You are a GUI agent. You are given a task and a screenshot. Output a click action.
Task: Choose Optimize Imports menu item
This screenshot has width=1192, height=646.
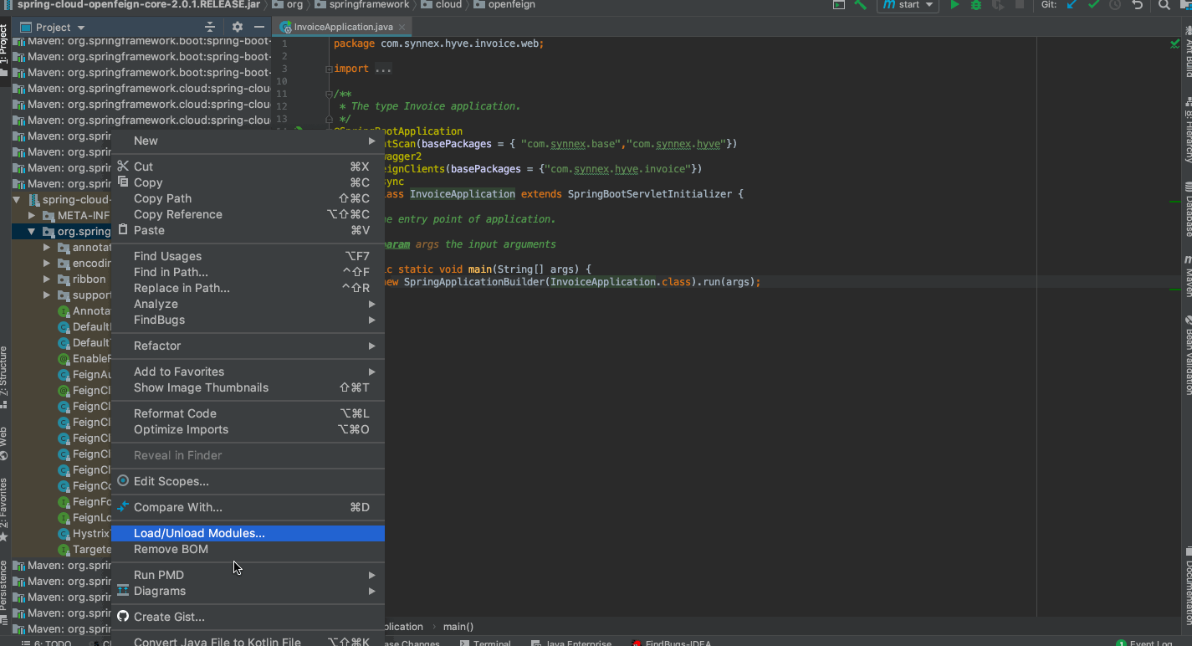[x=248, y=429]
